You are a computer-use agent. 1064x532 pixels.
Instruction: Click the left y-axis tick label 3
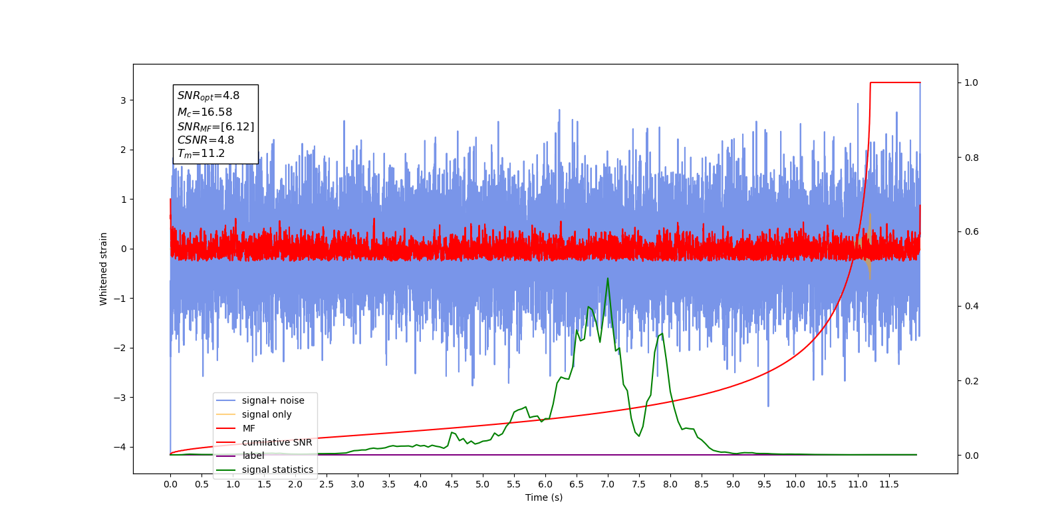(x=123, y=100)
